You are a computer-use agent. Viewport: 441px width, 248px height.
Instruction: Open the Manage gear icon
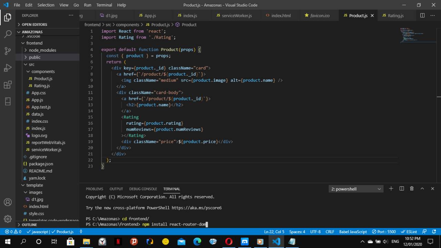pyautogui.click(x=8, y=219)
